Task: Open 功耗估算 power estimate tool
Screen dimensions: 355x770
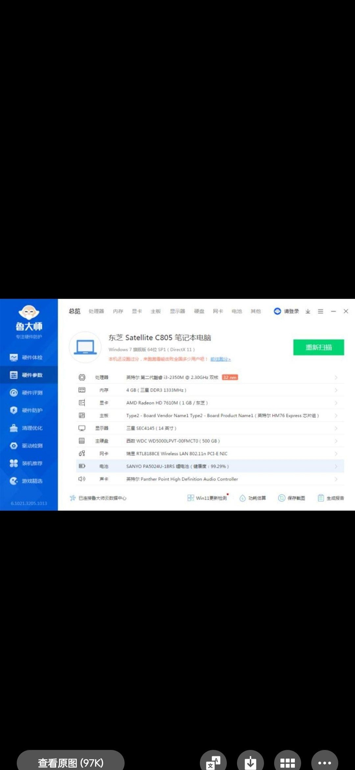Action: (253, 498)
